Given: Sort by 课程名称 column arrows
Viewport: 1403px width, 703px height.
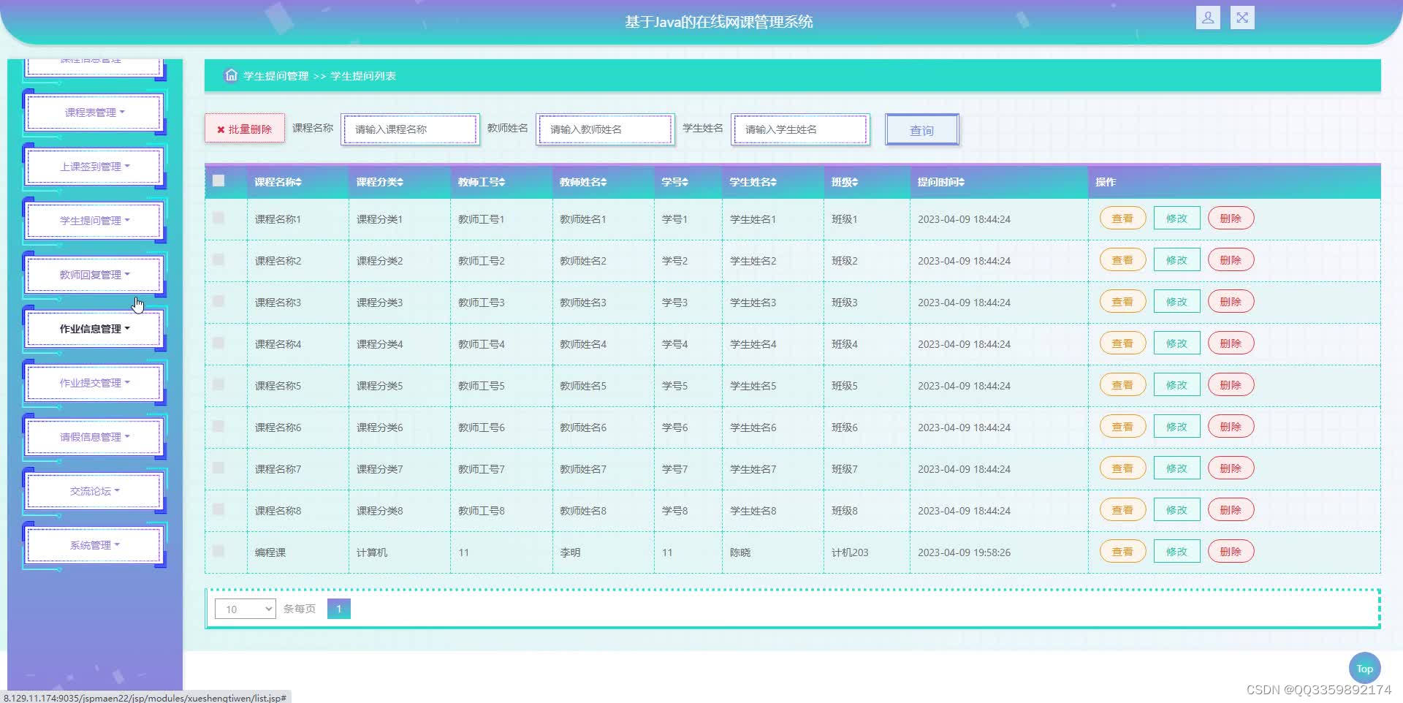Looking at the screenshot, I should click(298, 182).
